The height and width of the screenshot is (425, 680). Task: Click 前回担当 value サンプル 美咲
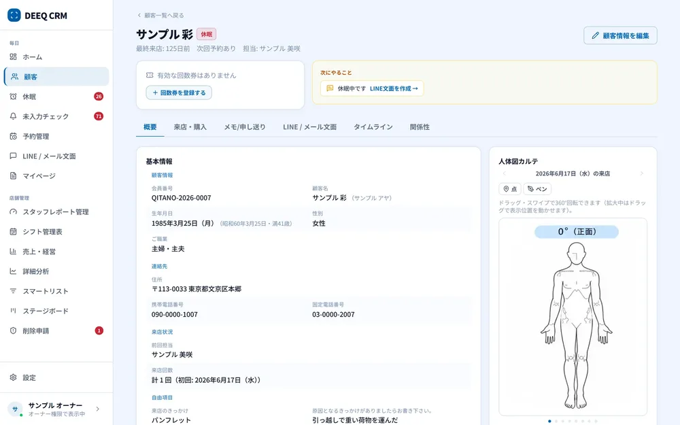172,354
